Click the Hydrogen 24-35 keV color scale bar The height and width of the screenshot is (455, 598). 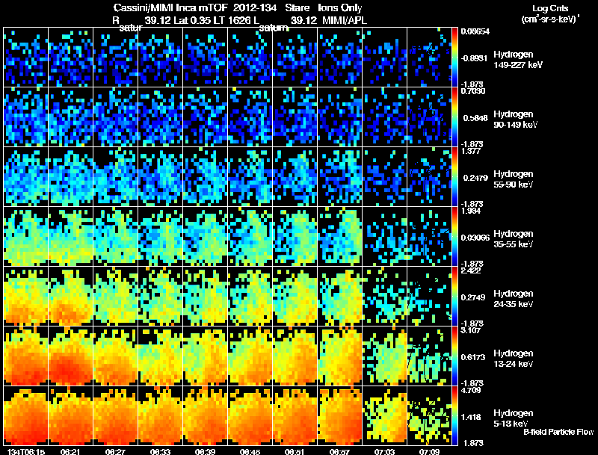click(x=454, y=296)
